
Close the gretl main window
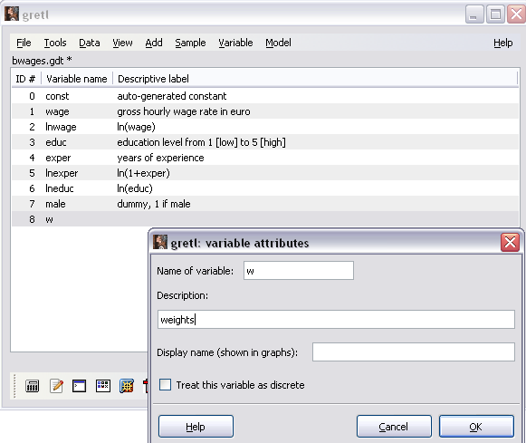[x=517, y=14]
